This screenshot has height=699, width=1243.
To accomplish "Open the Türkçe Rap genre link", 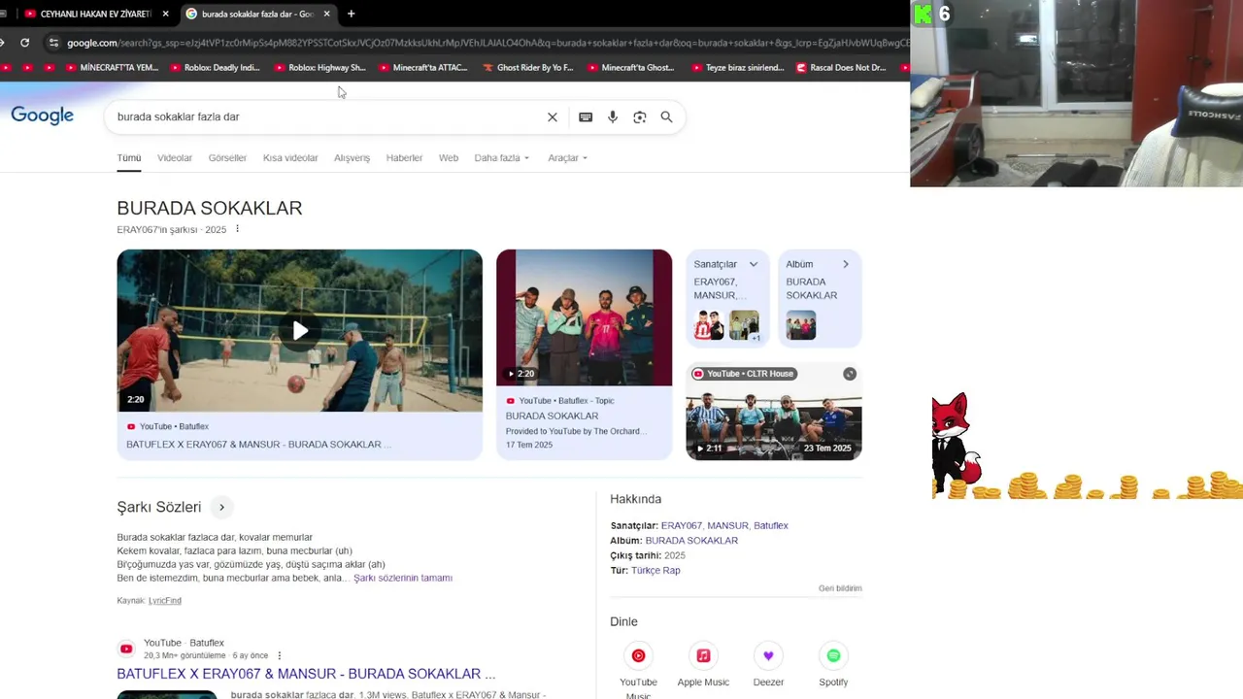I will tap(655, 571).
